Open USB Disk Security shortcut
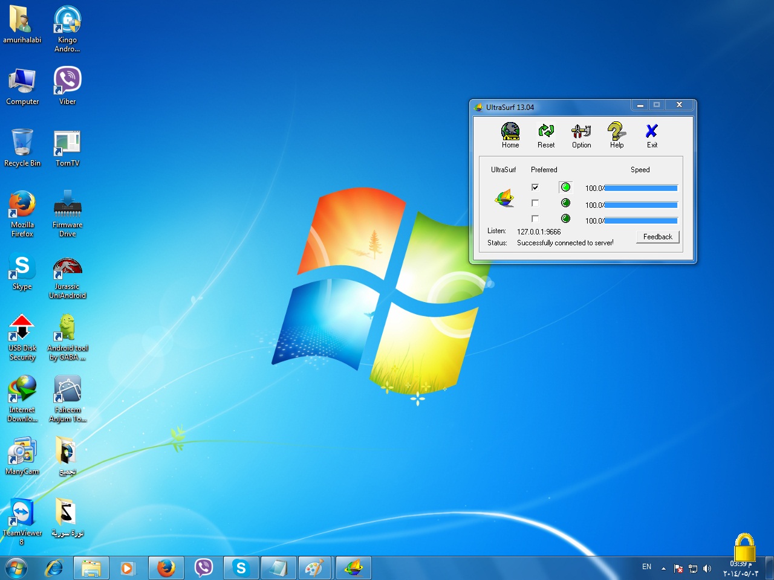The height and width of the screenshot is (580, 774). (x=22, y=337)
